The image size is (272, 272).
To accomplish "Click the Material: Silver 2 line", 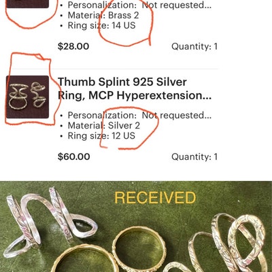I will pos(104,126).
